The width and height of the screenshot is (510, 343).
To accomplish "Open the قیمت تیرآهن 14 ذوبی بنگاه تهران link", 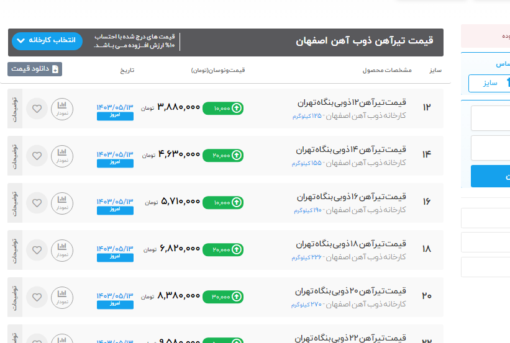I will click(352, 149).
